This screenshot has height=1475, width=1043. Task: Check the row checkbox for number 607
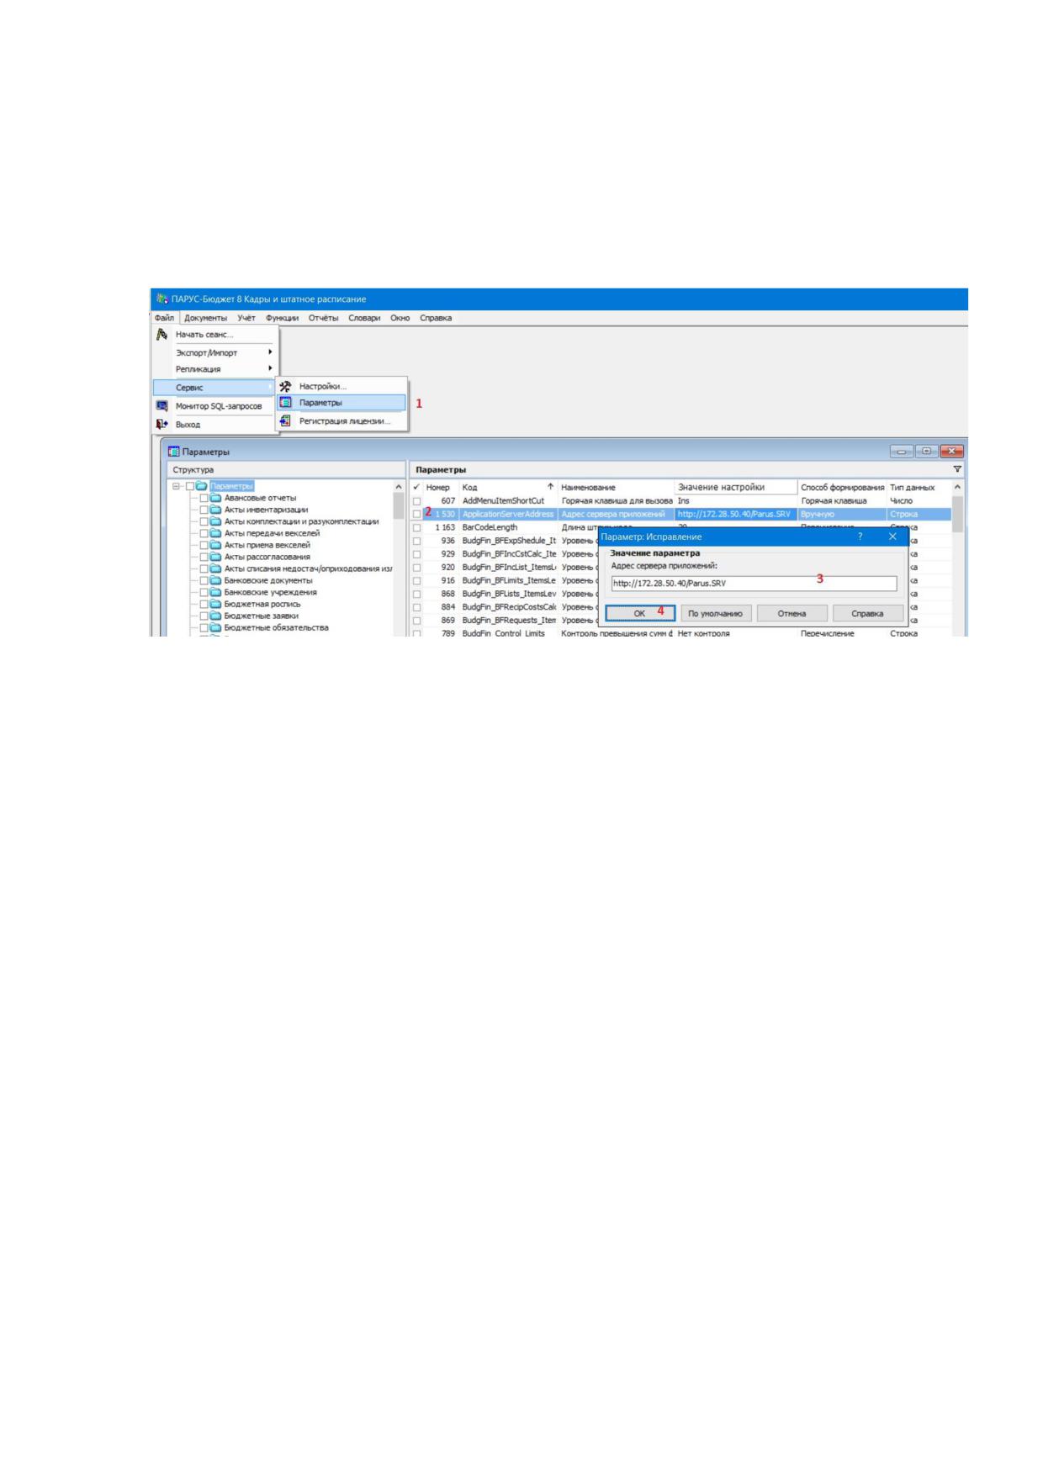tap(416, 501)
